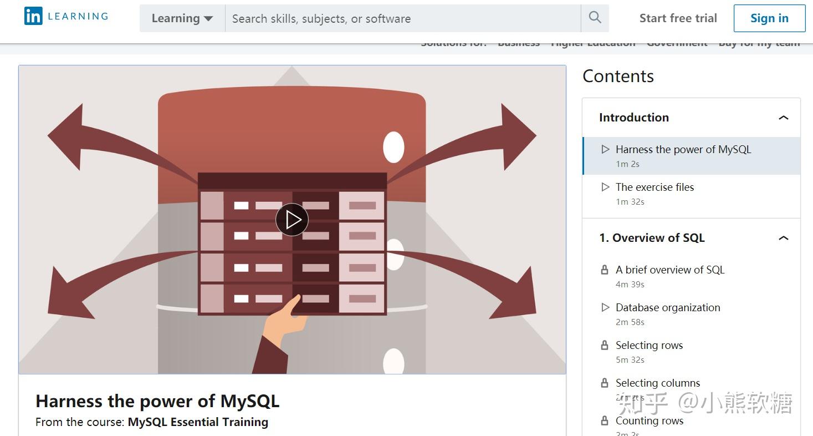Select Government in the navigation bar

[x=677, y=42]
